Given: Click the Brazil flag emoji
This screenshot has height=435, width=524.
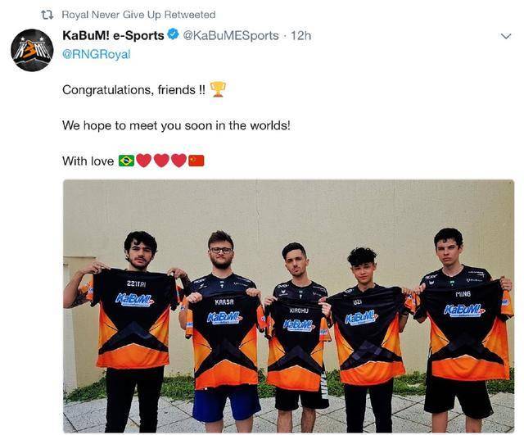Looking at the screenshot, I should coord(127,161).
